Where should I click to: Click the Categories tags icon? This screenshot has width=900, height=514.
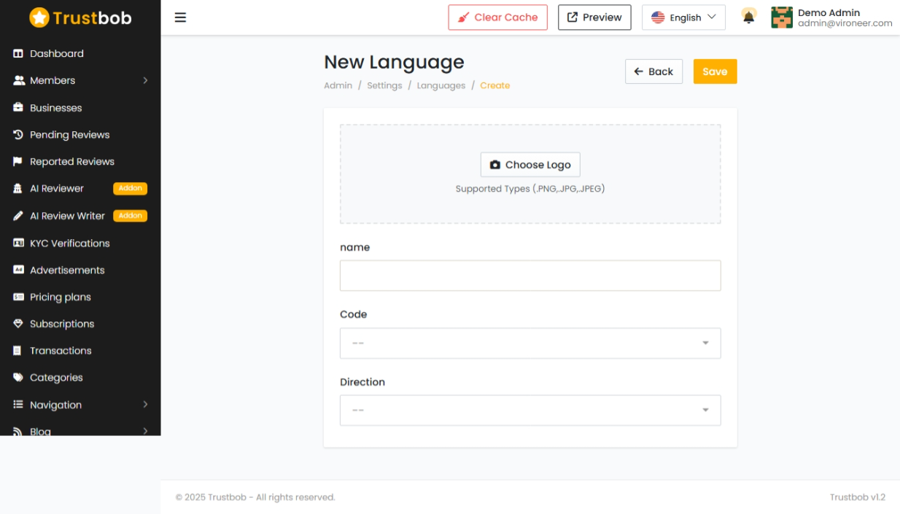point(18,378)
